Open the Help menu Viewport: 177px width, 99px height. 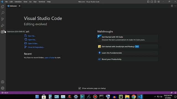click(49, 2)
